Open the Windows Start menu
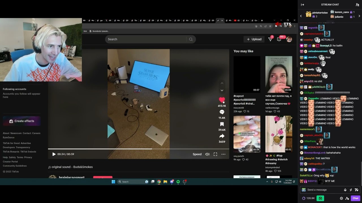 (x=113, y=182)
